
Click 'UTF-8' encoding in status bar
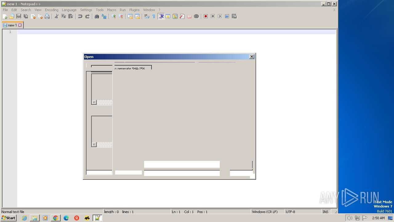click(290, 212)
